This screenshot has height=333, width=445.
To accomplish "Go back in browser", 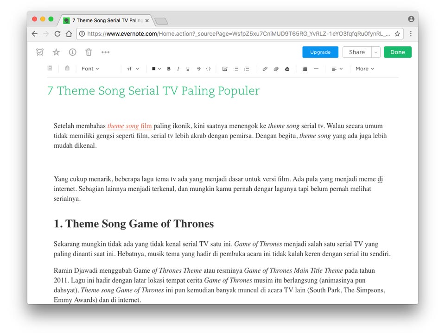I will click(x=35, y=34).
